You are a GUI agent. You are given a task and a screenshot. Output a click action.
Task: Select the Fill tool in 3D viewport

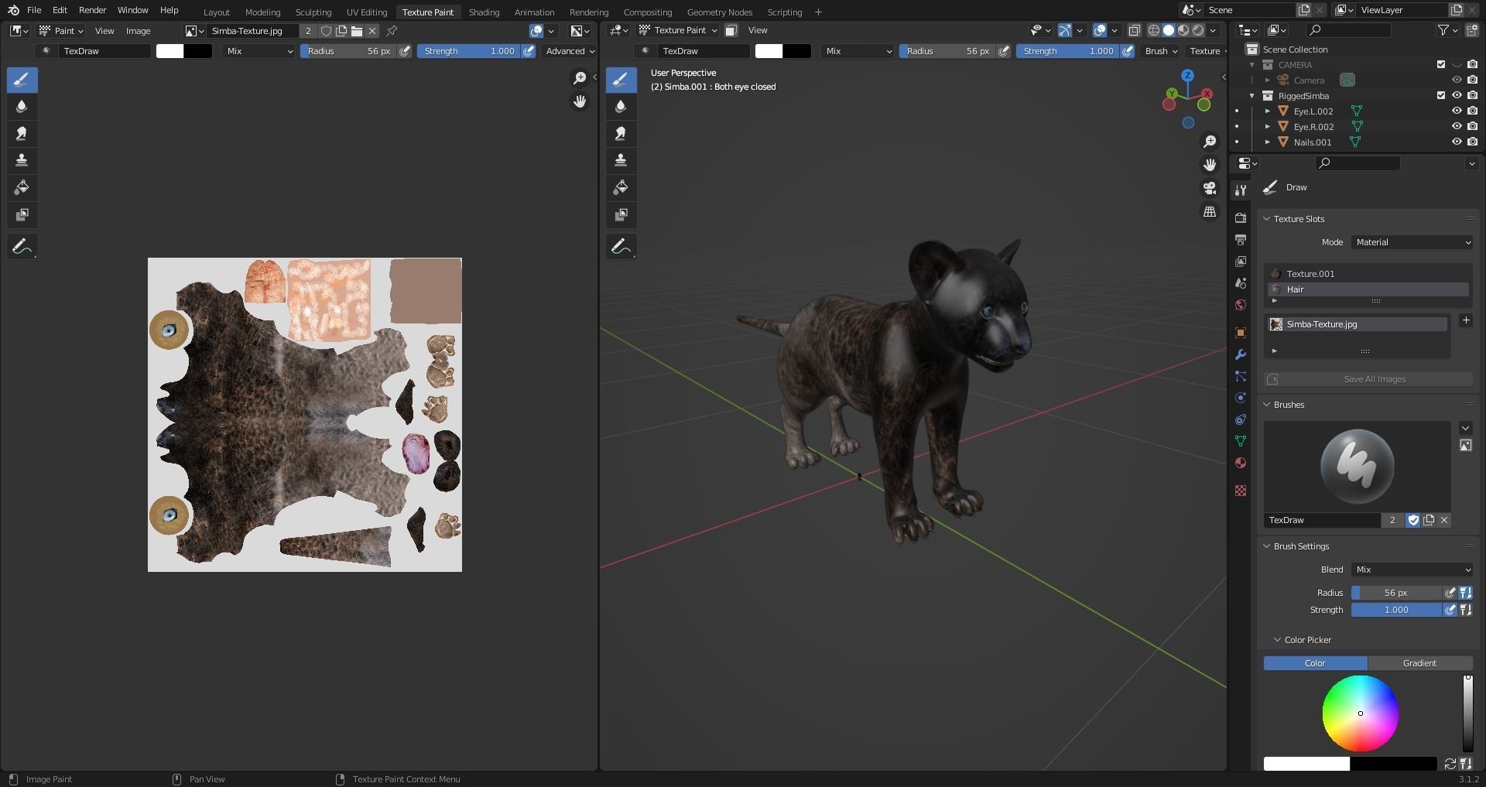(621, 187)
